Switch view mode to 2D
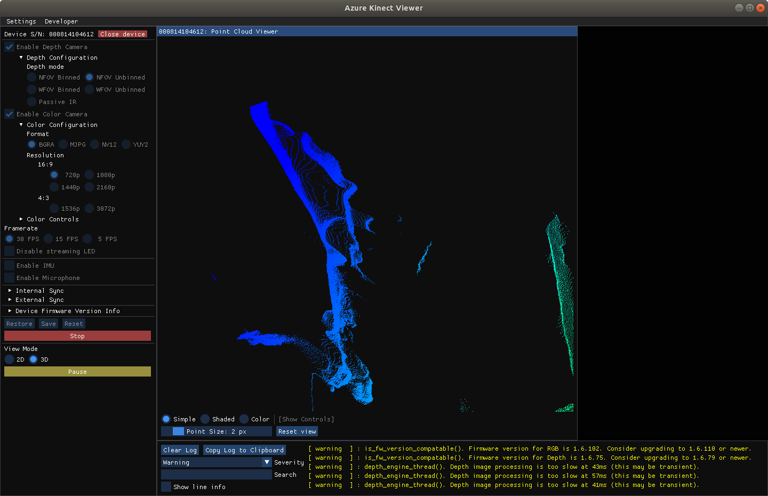 coord(10,359)
